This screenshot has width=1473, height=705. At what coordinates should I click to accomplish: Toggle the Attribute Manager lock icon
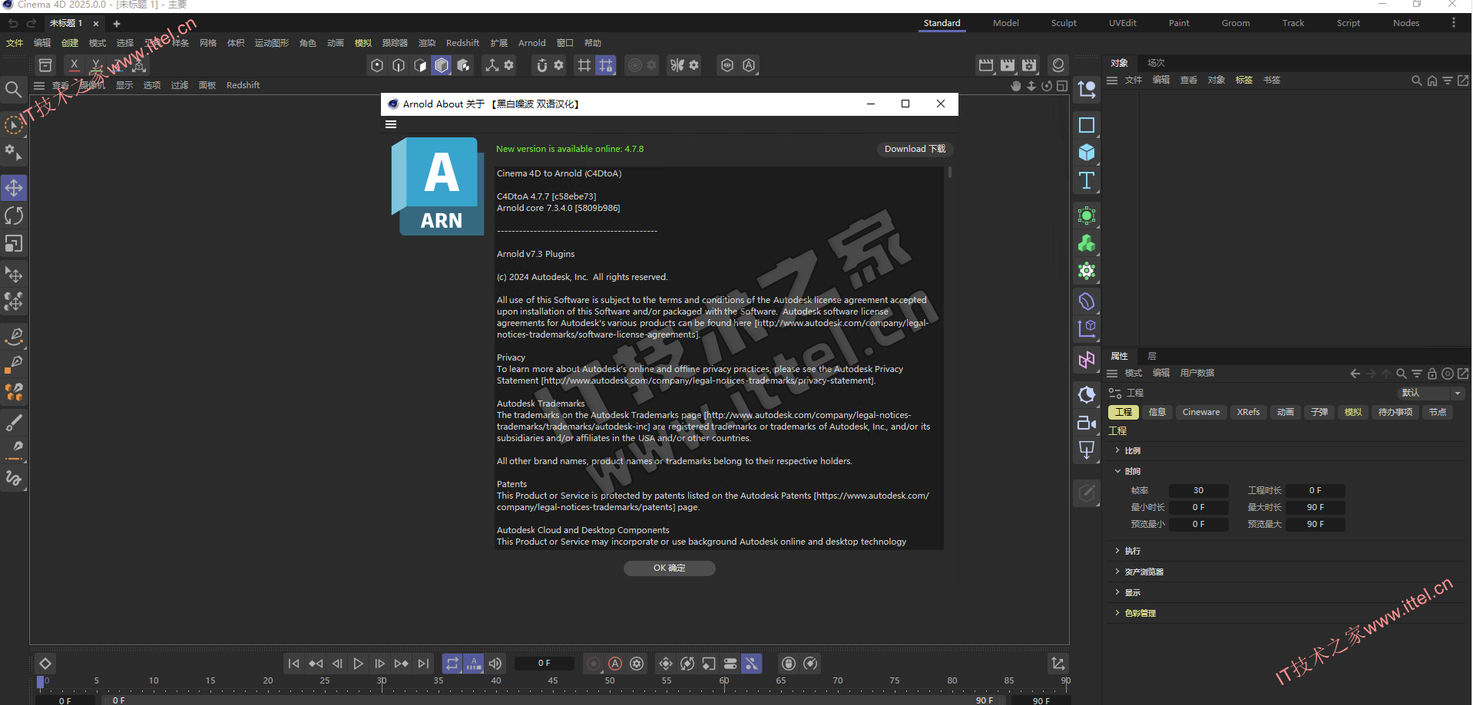(1432, 374)
